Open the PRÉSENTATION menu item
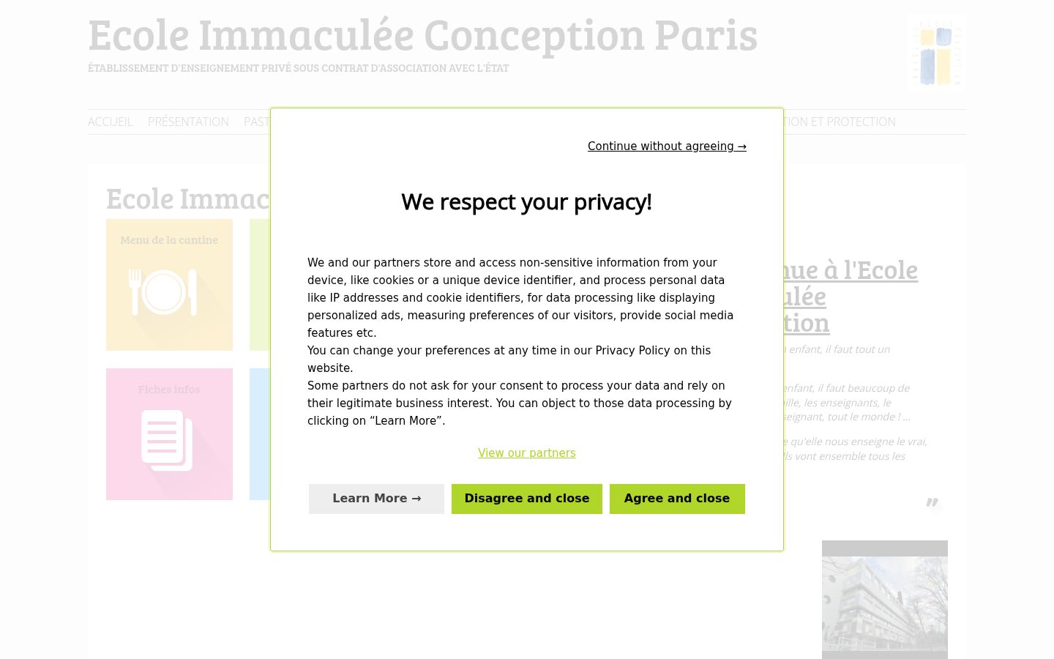 click(188, 122)
